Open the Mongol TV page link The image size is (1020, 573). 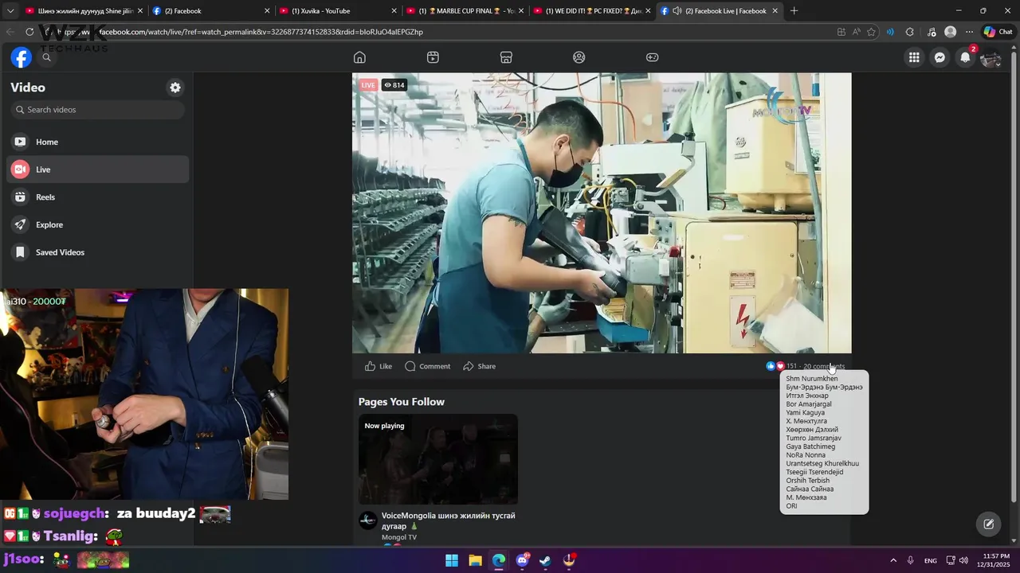point(399,537)
